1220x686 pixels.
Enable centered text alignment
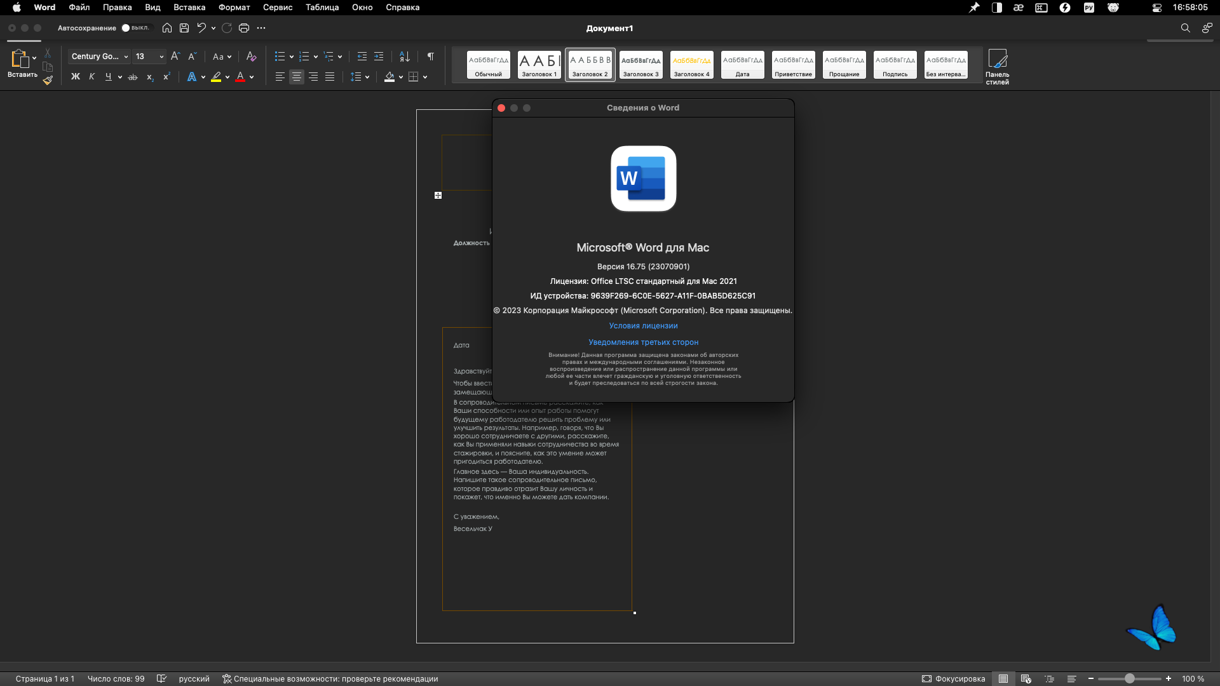(296, 77)
